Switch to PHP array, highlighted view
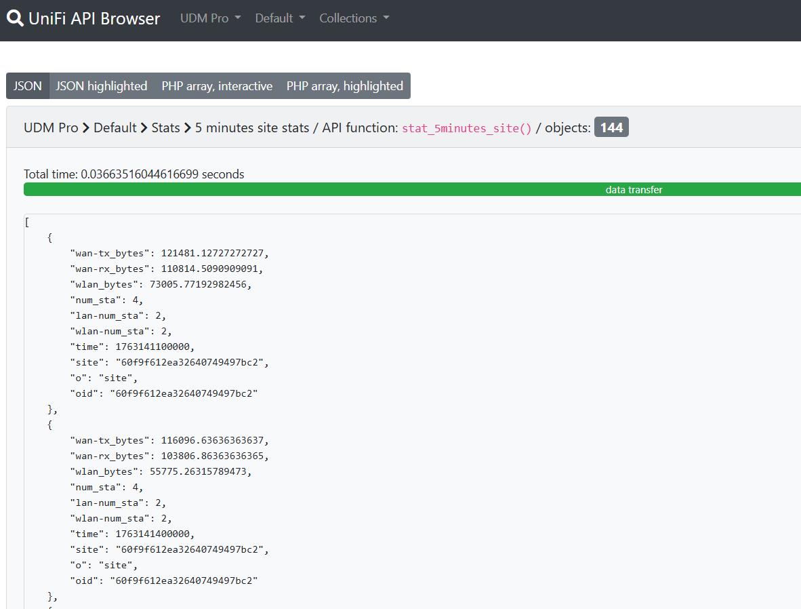 click(345, 86)
